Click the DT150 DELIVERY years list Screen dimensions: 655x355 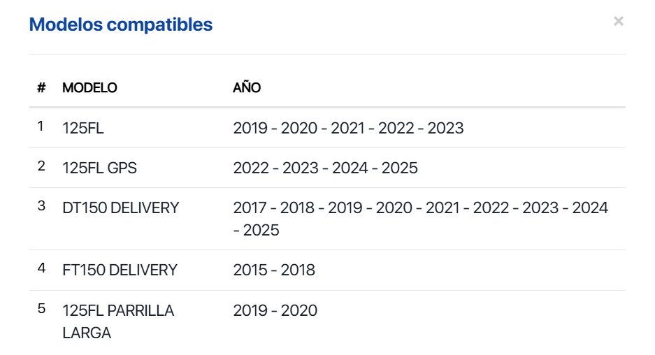click(420, 218)
